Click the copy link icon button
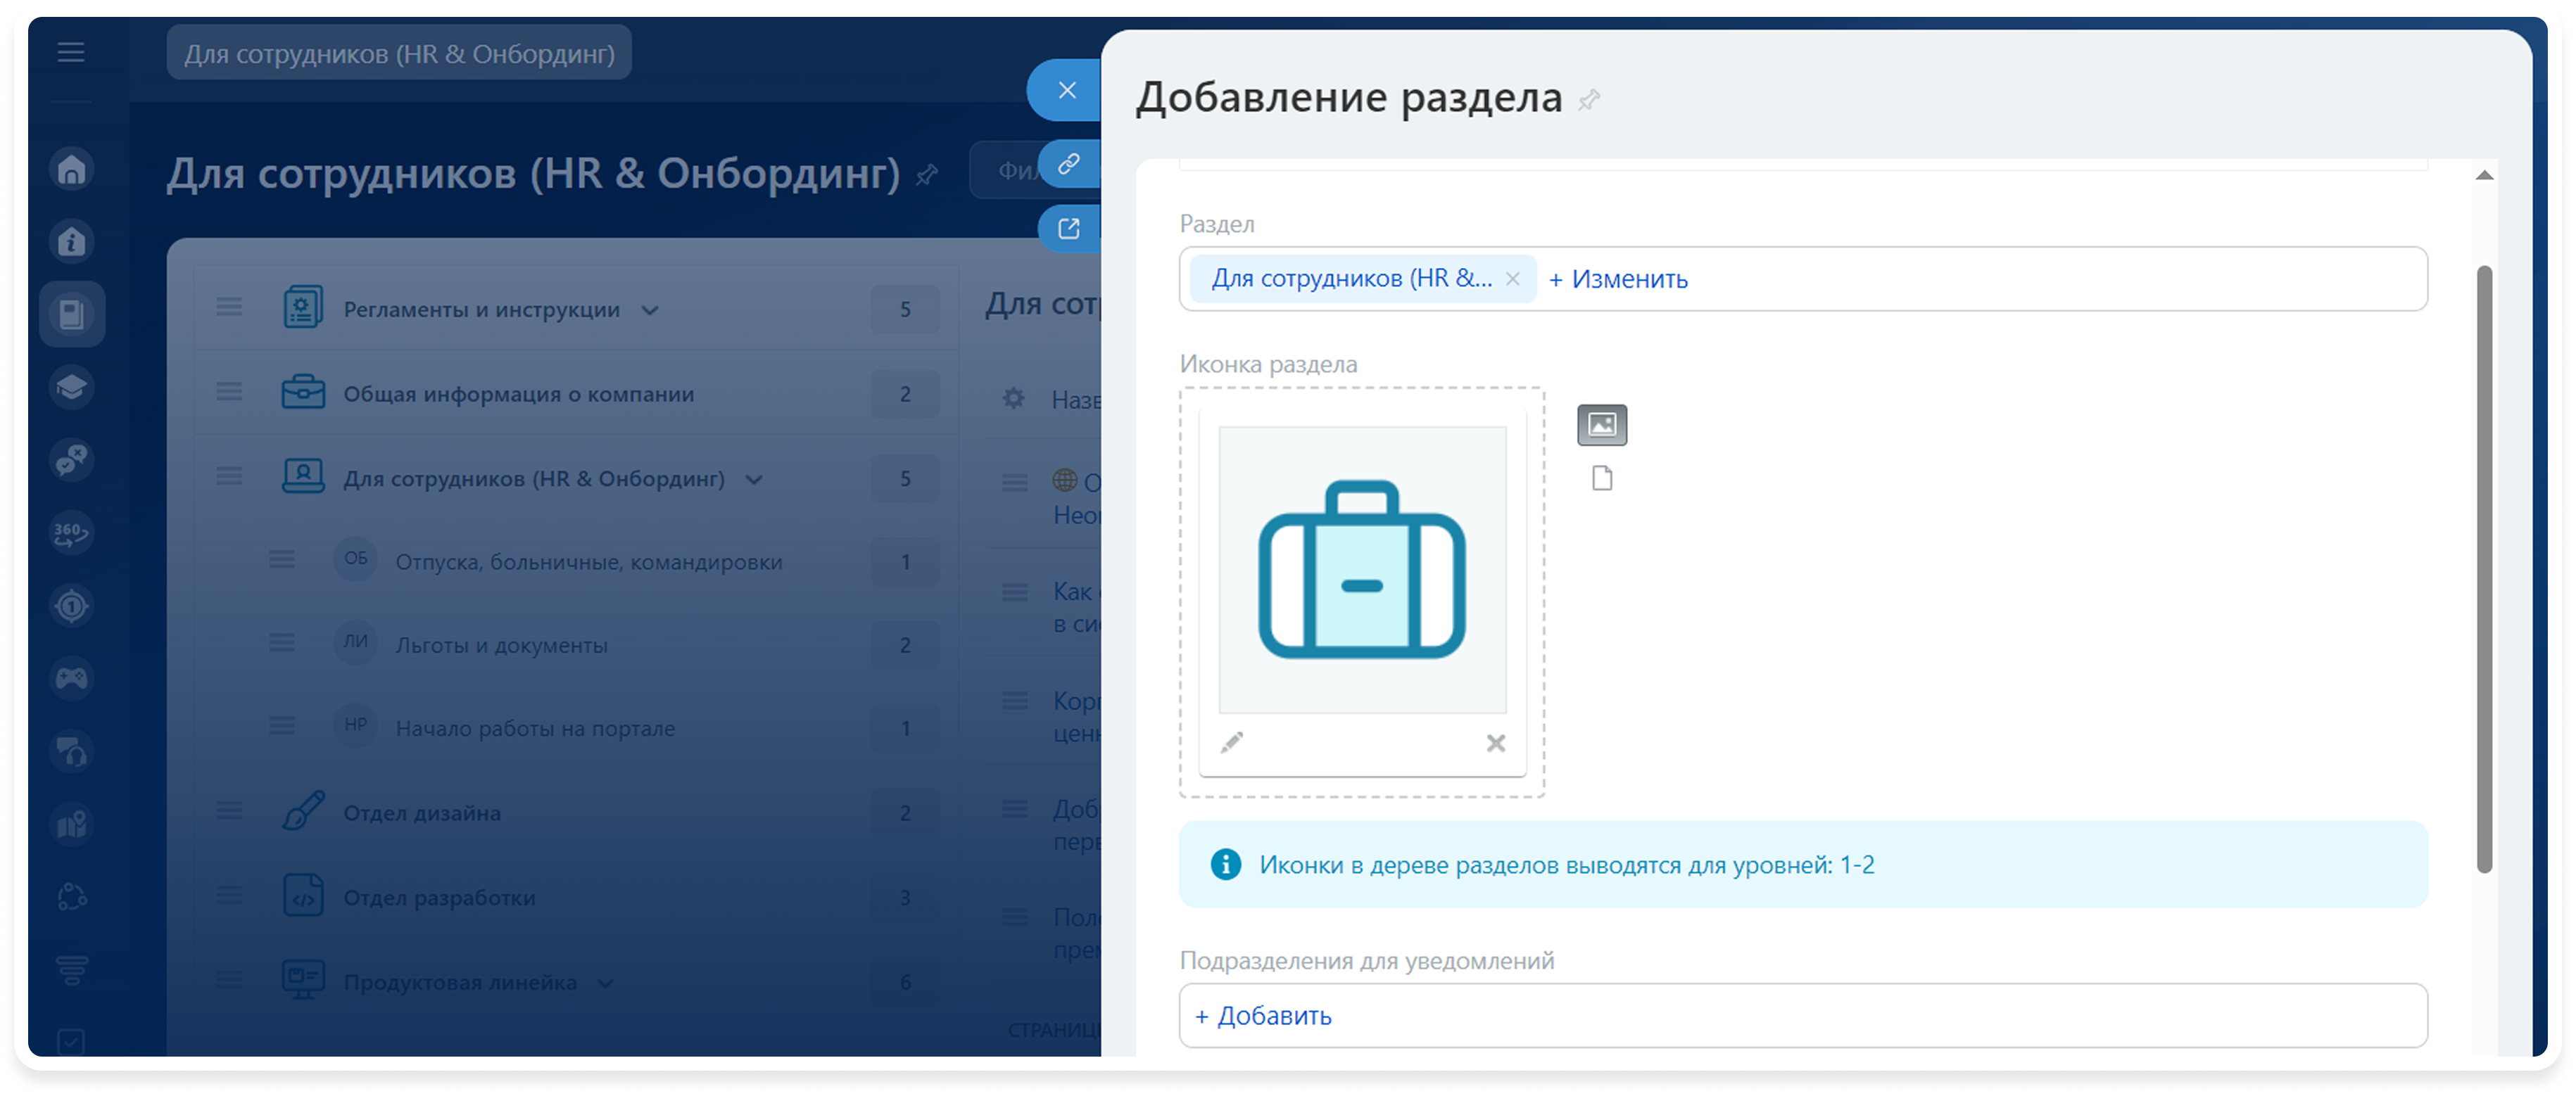Viewport: 2576px width, 1096px height. pos(1068,164)
